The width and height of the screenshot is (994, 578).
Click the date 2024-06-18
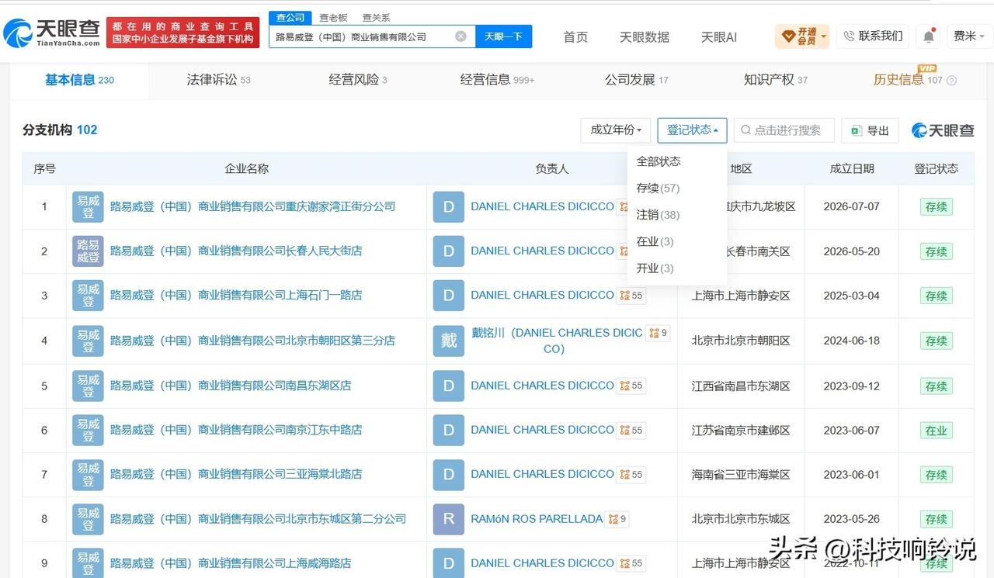851,341
